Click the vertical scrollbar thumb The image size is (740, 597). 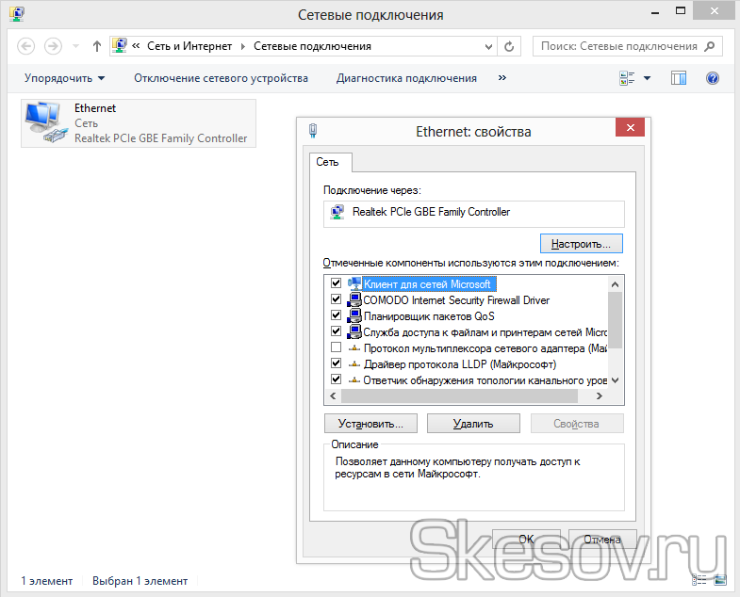(615, 320)
